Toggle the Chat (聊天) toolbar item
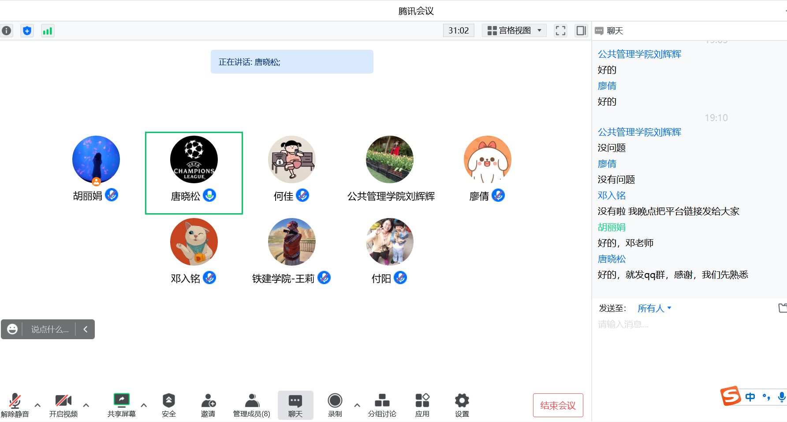 click(295, 405)
